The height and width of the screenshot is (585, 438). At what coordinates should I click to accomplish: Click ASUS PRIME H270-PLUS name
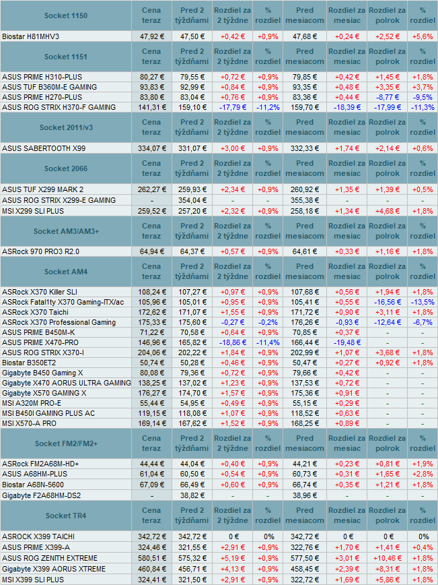pos(42,97)
